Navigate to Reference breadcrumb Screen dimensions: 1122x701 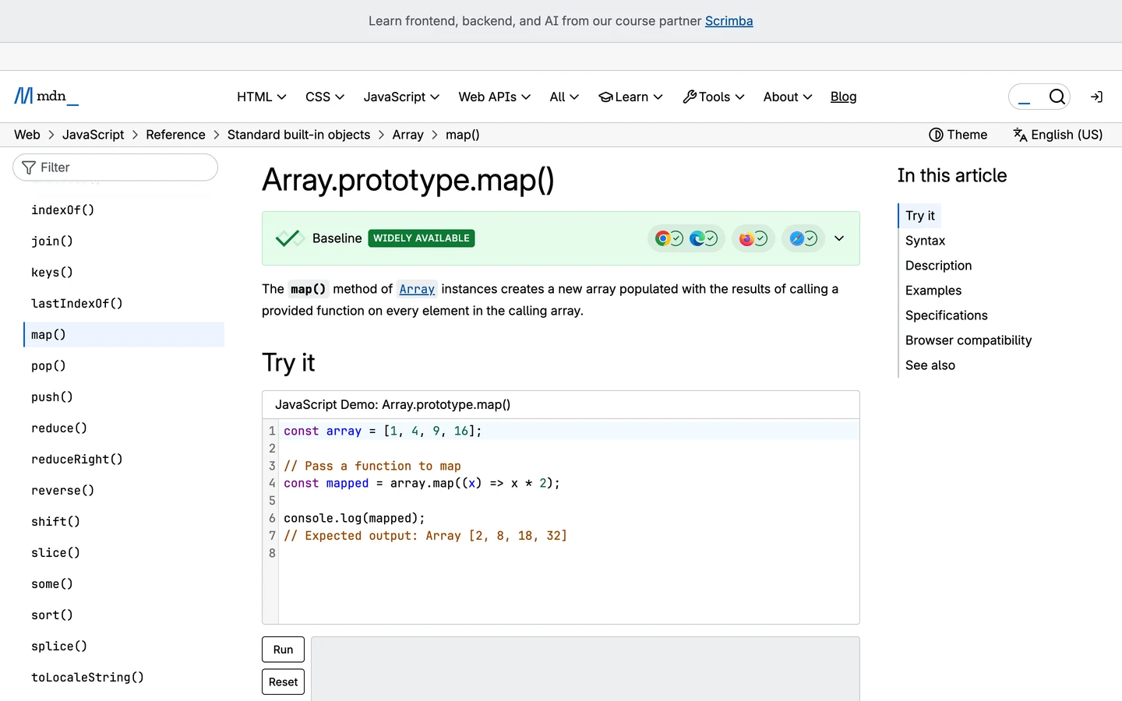coord(175,135)
